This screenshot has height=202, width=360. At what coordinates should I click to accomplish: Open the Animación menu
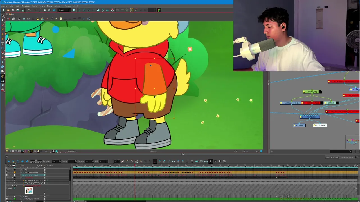[x=58, y=6]
